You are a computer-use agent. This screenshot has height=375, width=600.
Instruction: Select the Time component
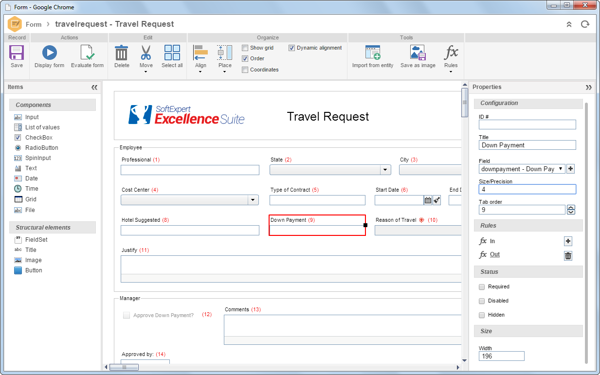point(32,189)
